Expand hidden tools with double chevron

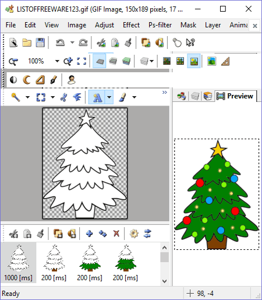(x=165, y=92)
